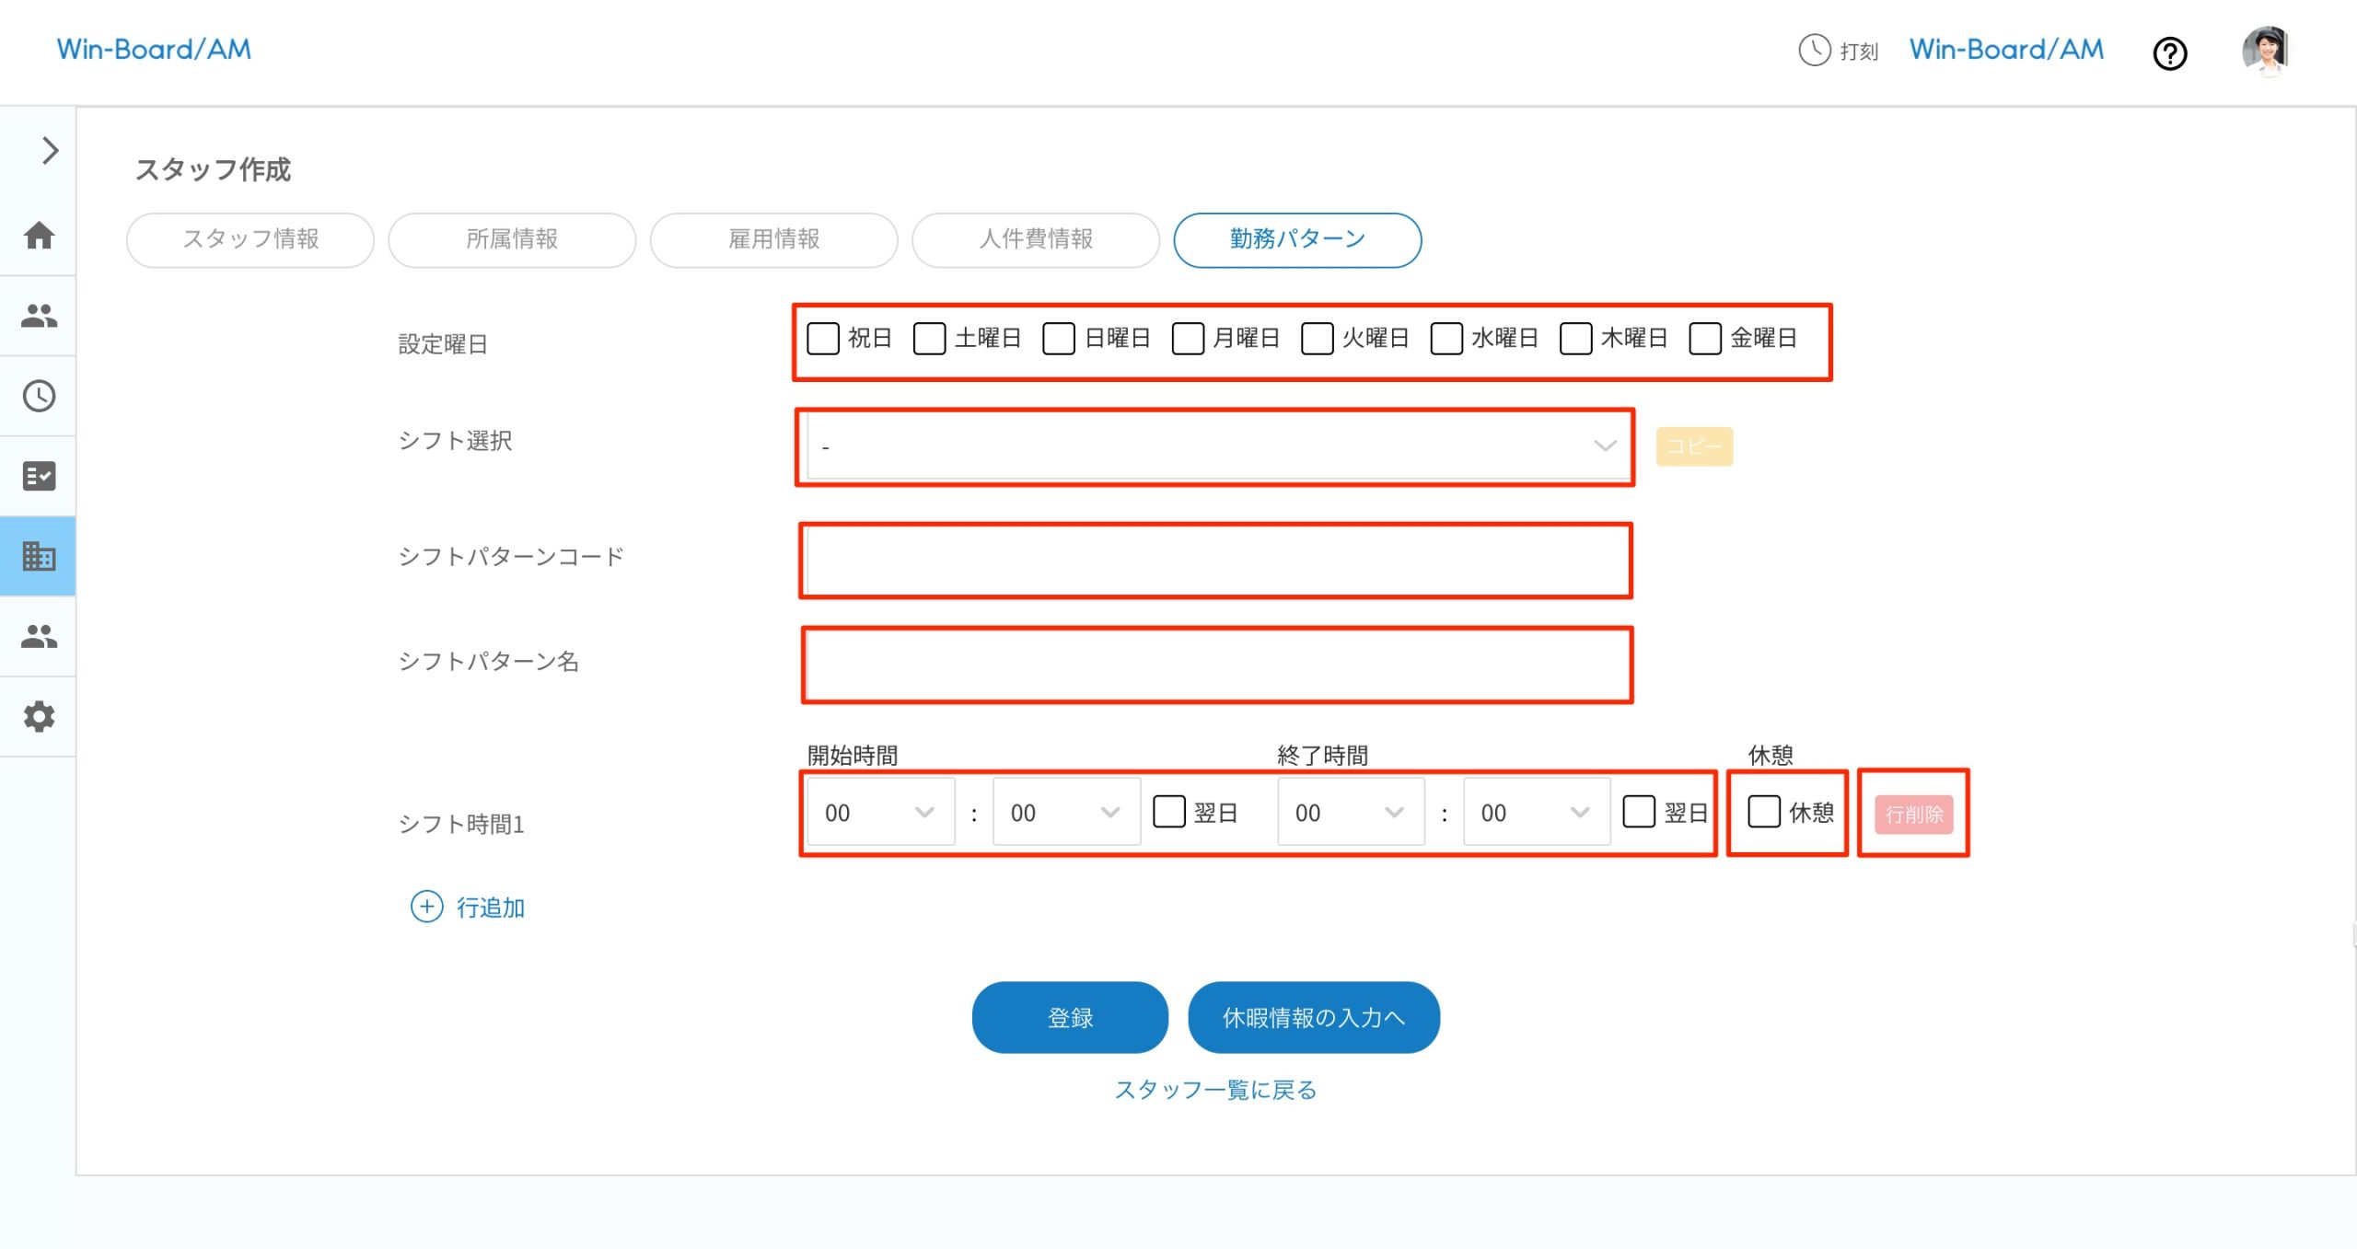Enable the 土曜日 day checkbox
Image resolution: width=2357 pixels, height=1249 pixels.
928,338
